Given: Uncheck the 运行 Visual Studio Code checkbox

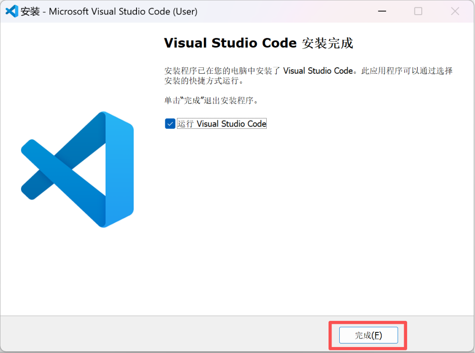Looking at the screenshot, I should coord(170,124).
